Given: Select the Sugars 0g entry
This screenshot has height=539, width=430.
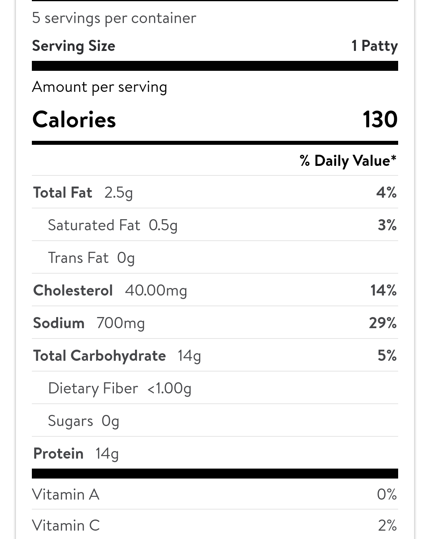Looking at the screenshot, I should [83, 421].
